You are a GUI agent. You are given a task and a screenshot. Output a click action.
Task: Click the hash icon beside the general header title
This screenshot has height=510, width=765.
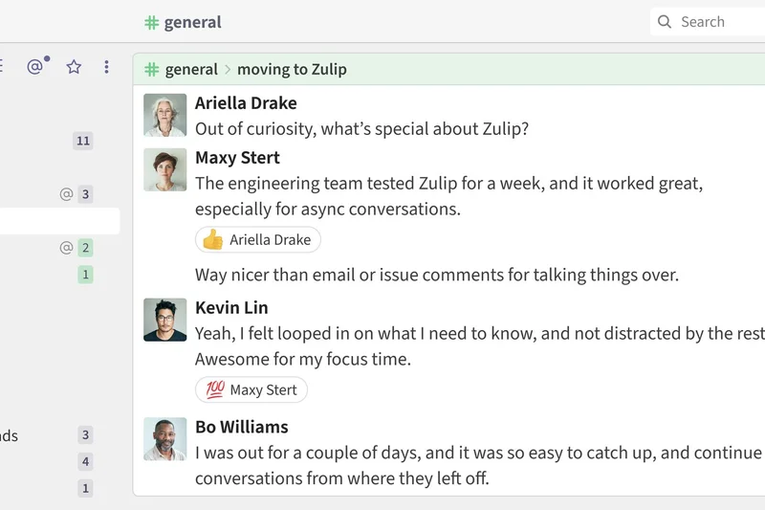[151, 22]
